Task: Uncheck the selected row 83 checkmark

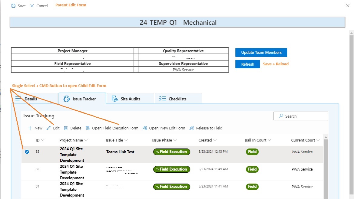Action: pos(27,152)
